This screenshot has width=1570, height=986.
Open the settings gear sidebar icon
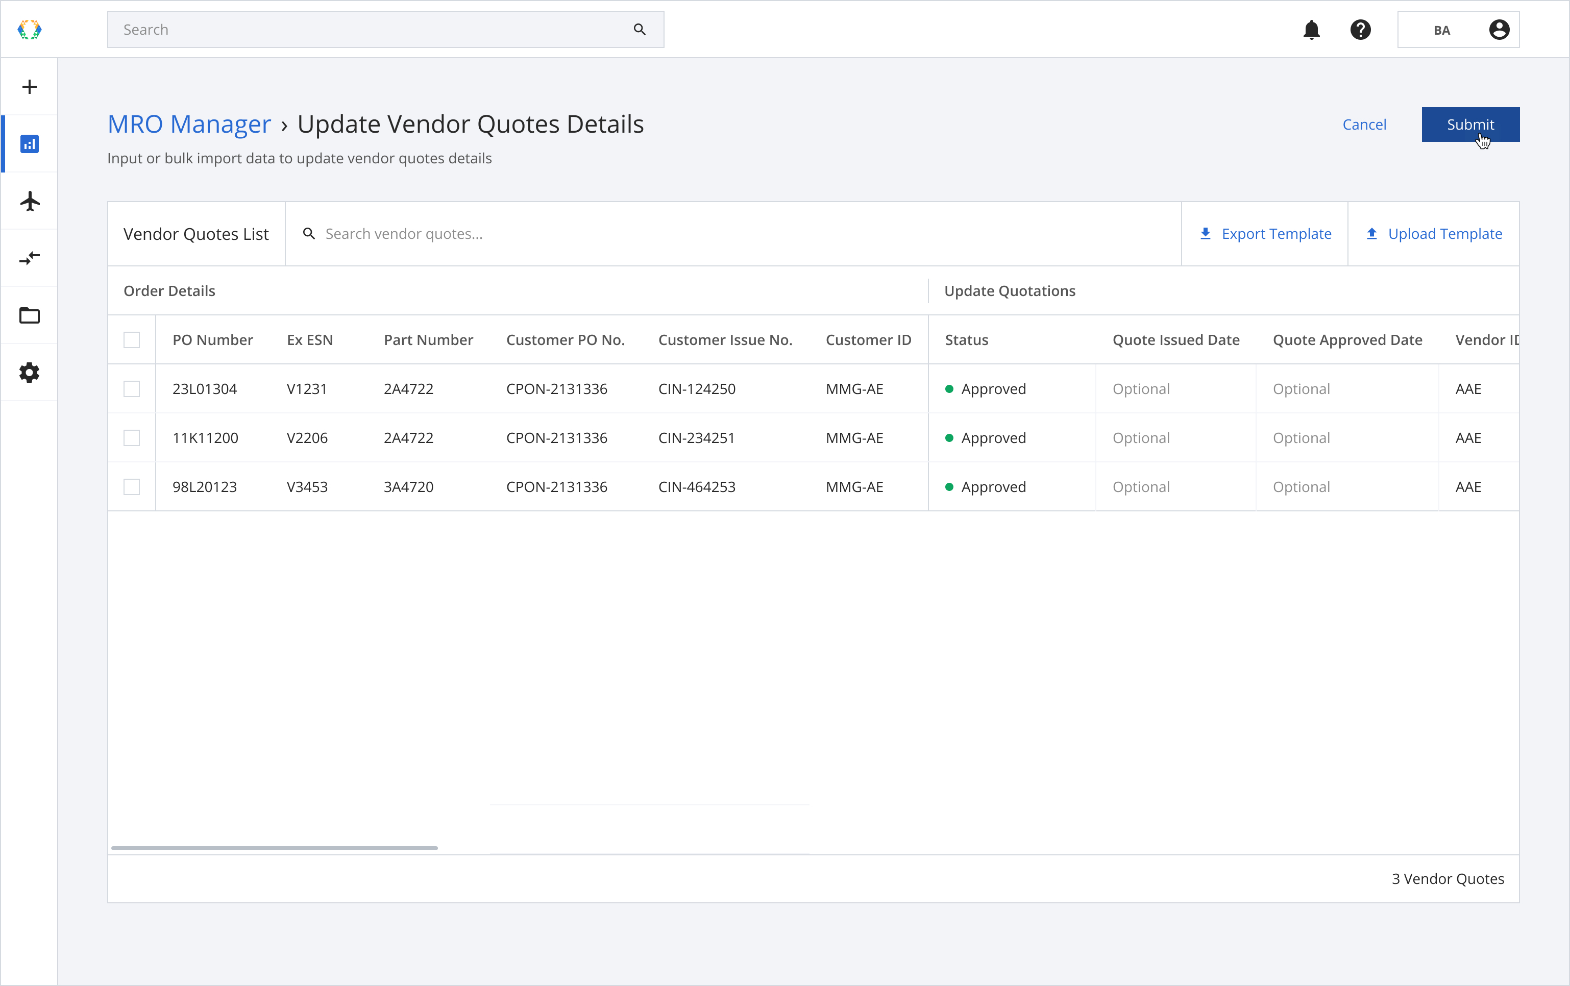coord(29,373)
